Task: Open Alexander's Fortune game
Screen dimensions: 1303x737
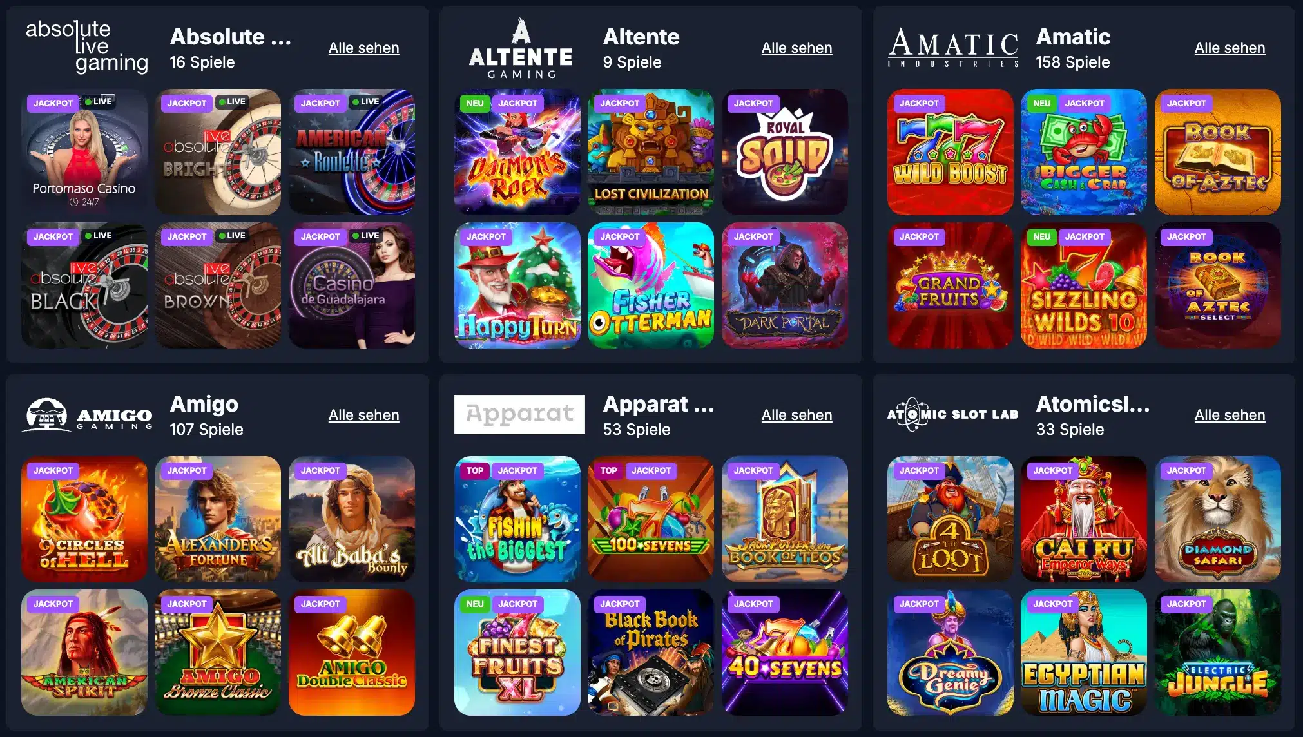Action: pyautogui.click(x=218, y=519)
